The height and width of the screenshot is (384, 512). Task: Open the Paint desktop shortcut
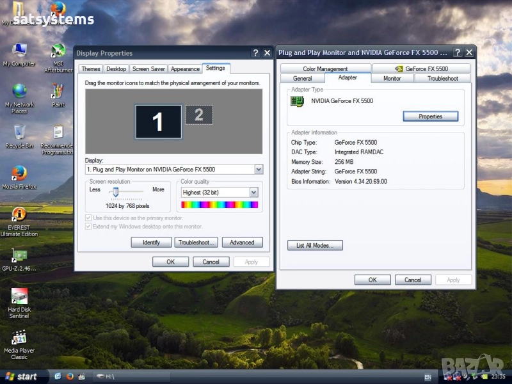tap(58, 93)
